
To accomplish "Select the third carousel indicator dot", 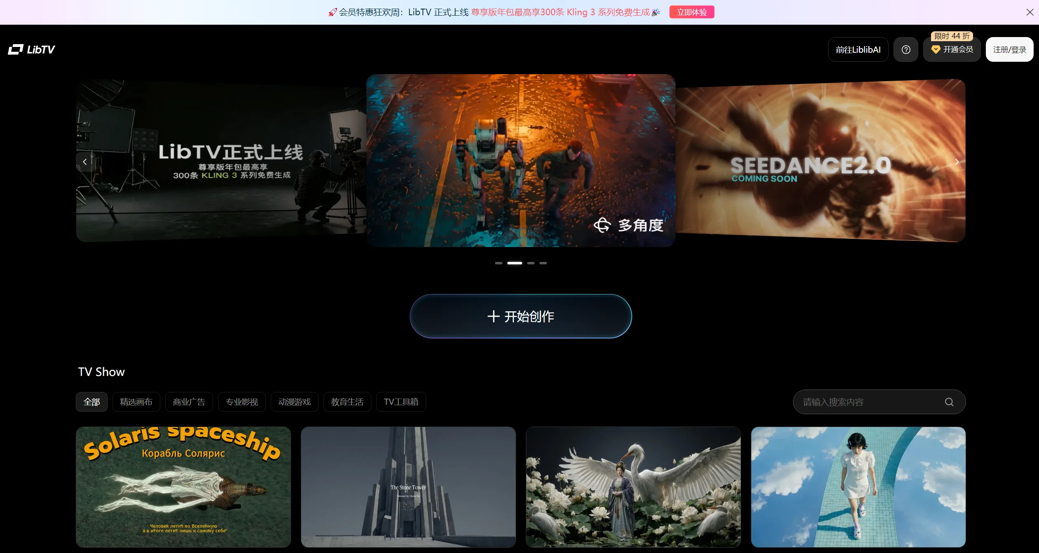I will pyautogui.click(x=531, y=263).
